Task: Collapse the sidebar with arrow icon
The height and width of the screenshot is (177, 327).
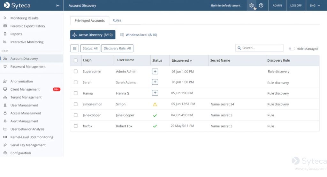Action: (x=58, y=6)
